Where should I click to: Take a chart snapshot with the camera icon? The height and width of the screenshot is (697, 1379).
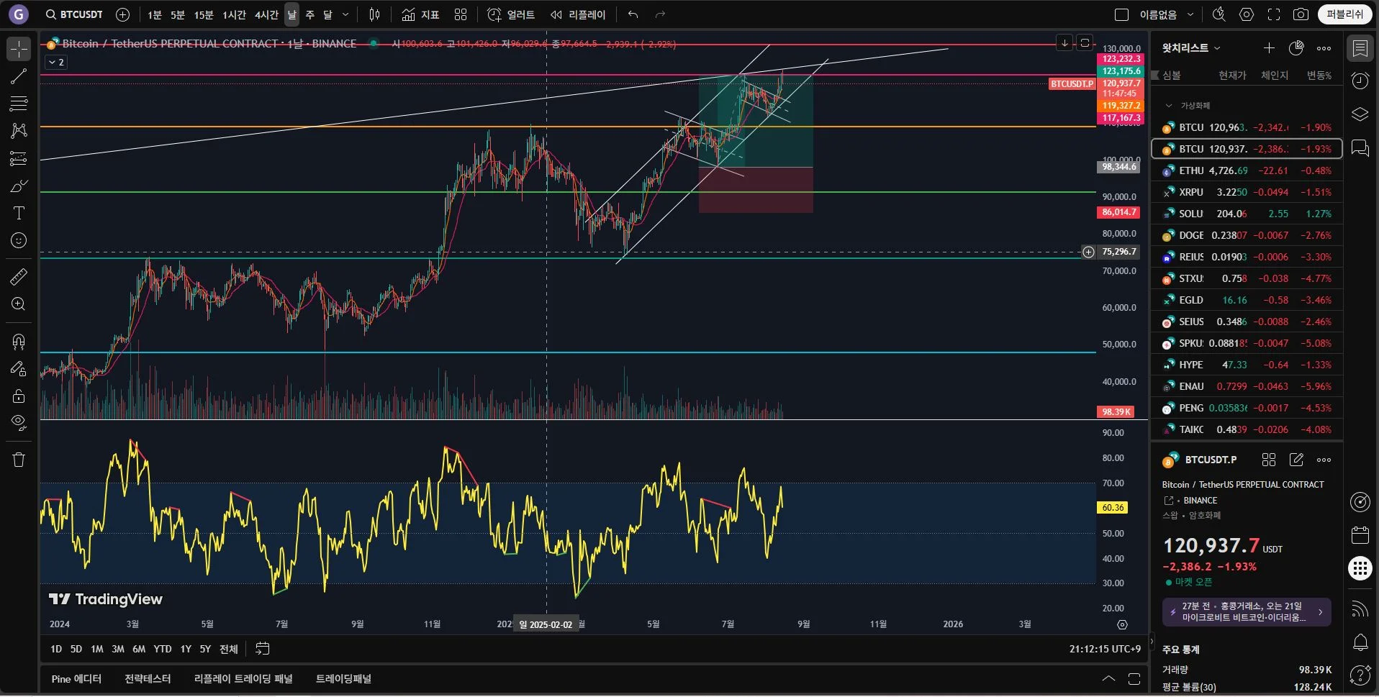tap(1301, 14)
